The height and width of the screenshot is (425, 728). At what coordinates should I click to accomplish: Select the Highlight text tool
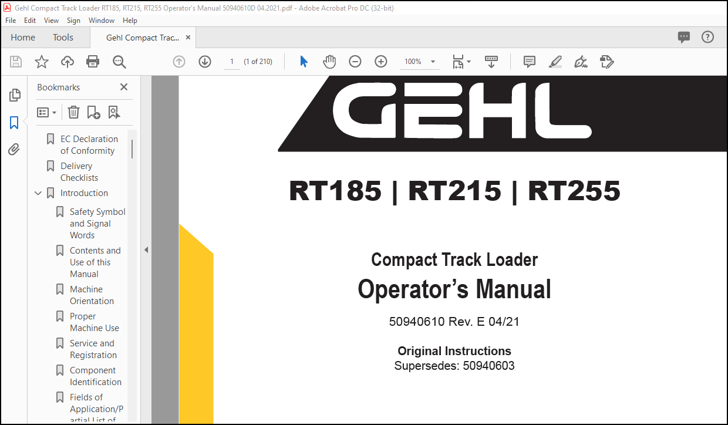(555, 62)
